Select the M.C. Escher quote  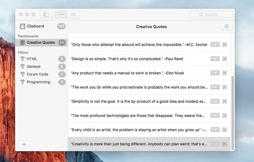[149, 45]
